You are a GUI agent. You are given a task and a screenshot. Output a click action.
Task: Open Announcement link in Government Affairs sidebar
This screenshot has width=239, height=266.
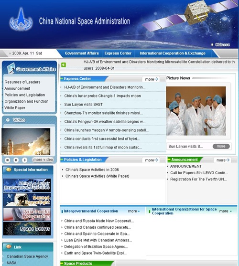17,88
